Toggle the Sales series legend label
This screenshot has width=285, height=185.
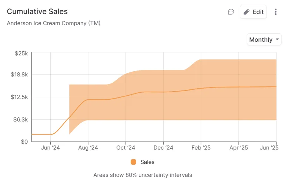coord(147,162)
